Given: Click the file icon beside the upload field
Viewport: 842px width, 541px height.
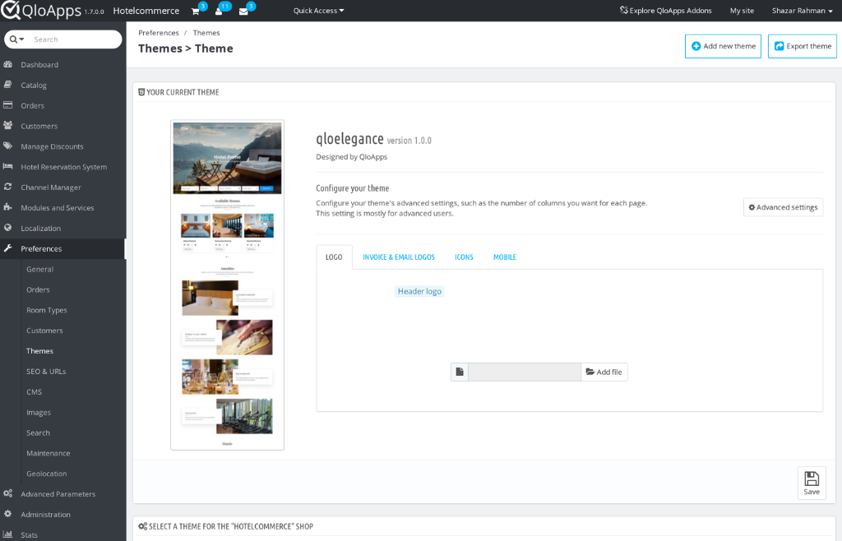Looking at the screenshot, I should tap(460, 372).
